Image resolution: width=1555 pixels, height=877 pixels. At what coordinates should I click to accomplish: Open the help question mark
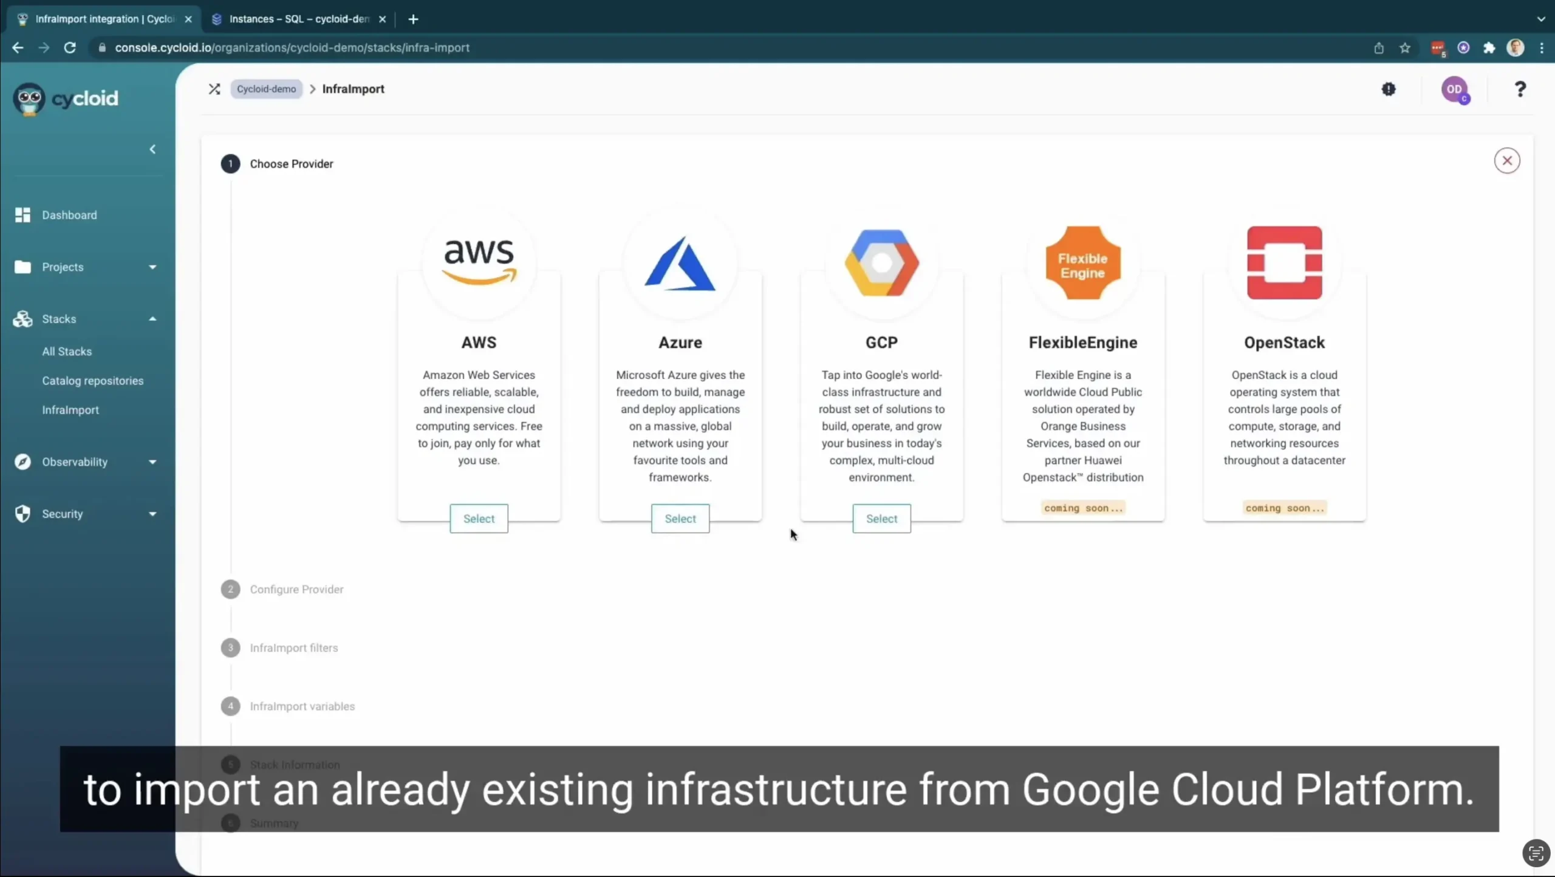pos(1520,89)
